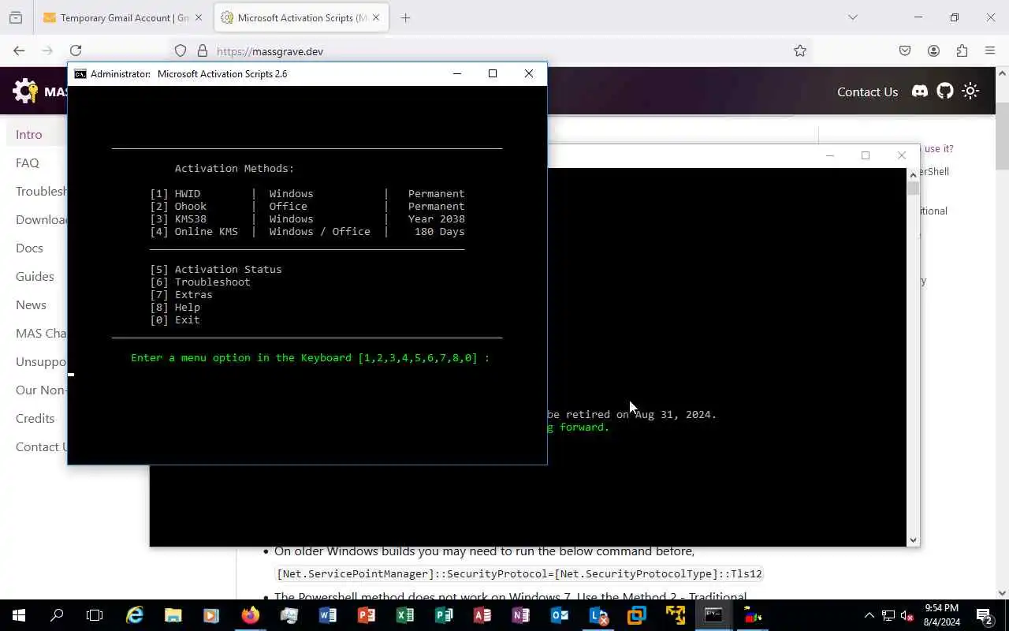The height and width of the screenshot is (631, 1009).
Task: Open the Intro sidebar item
Action: 29,134
